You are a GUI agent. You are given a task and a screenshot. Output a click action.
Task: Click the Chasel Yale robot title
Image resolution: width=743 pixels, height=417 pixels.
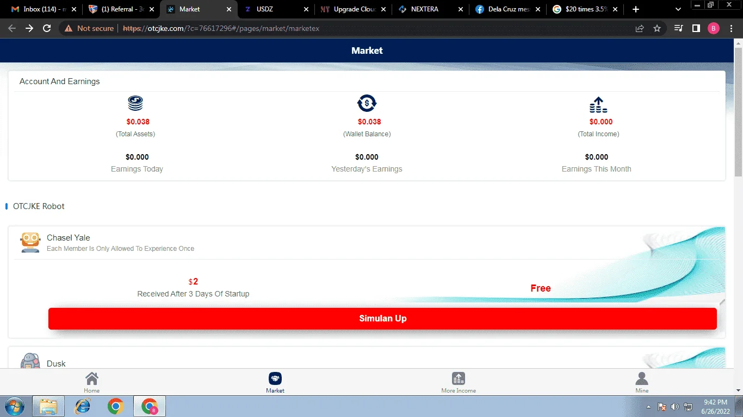pyautogui.click(x=69, y=238)
